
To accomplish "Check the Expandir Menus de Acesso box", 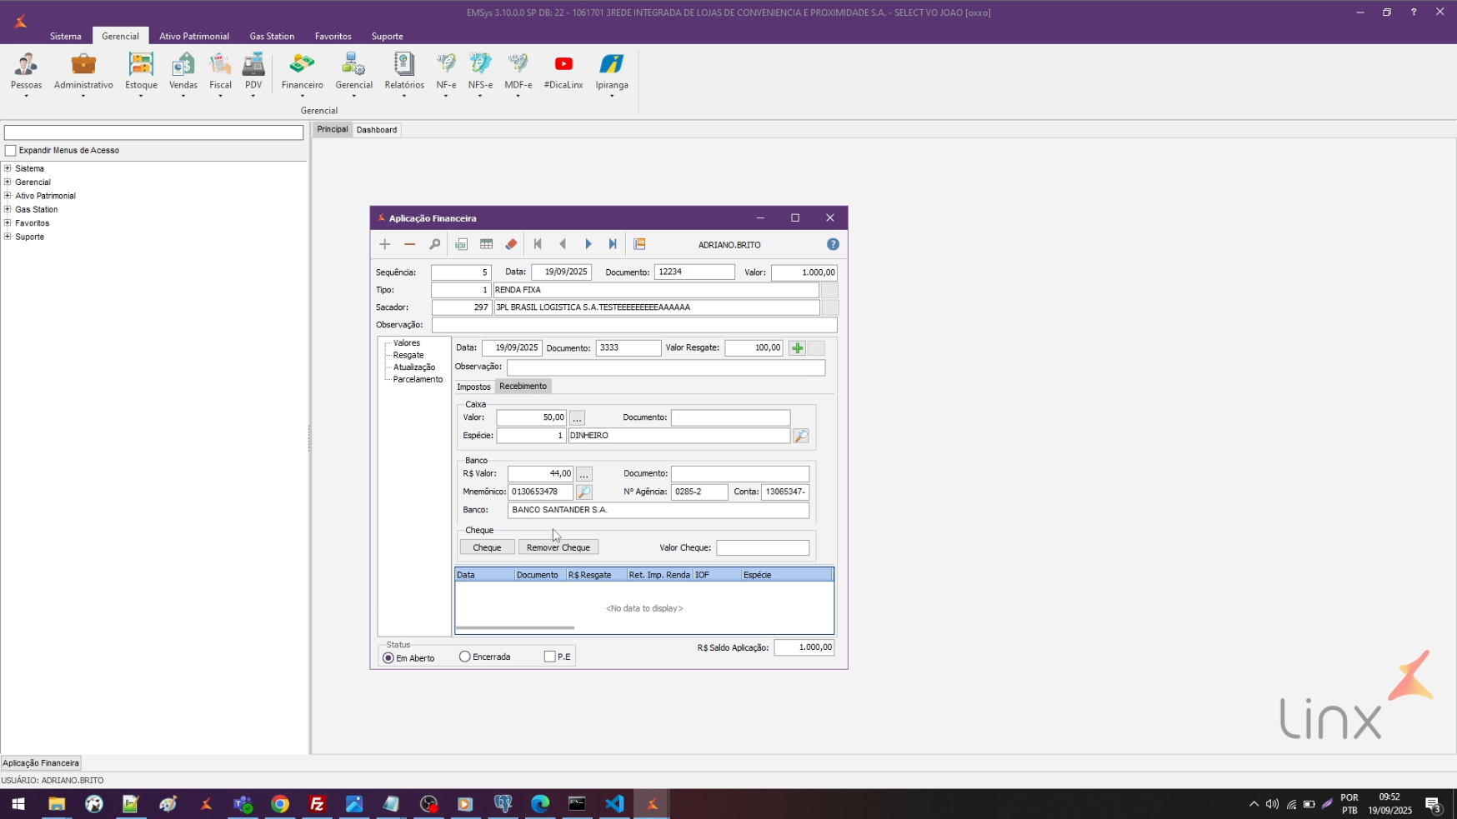I will (x=11, y=151).
